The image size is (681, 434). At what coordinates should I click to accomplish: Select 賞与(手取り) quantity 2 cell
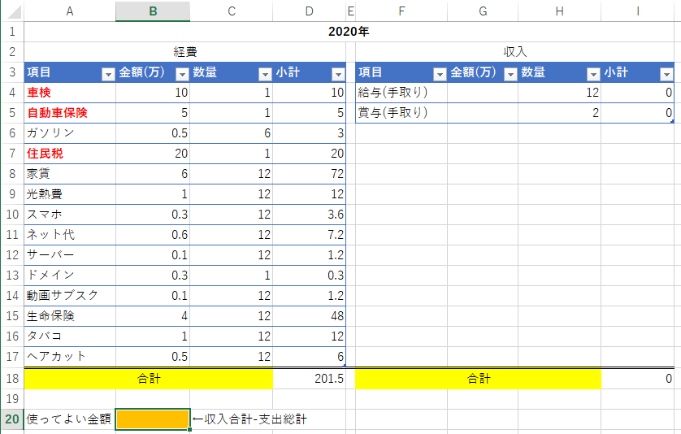point(560,113)
